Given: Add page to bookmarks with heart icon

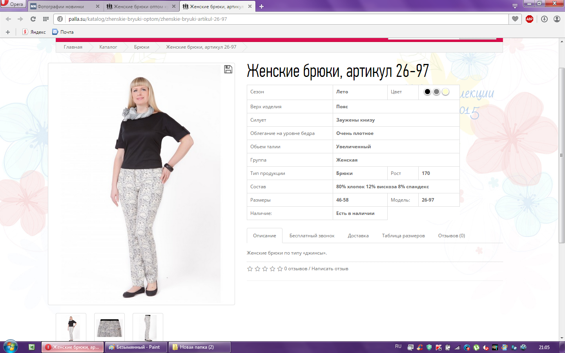Looking at the screenshot, I should (515, 19).
